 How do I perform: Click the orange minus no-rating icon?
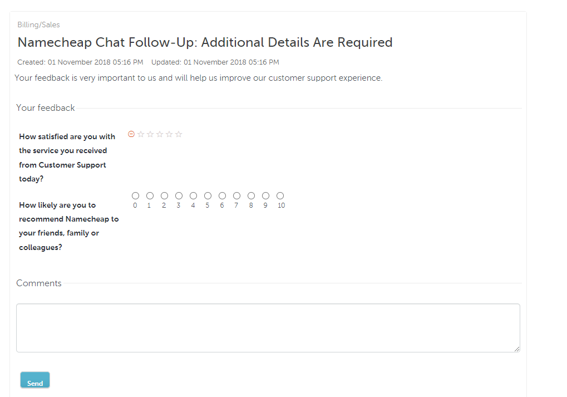click(131, 134)
